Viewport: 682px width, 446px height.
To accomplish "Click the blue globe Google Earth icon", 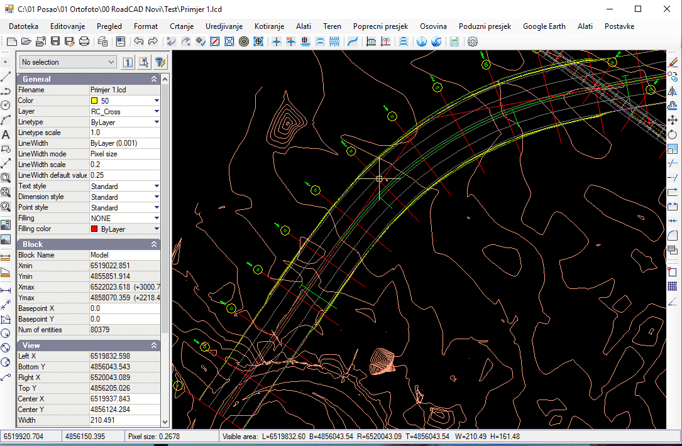I will (x=421, y=41).
